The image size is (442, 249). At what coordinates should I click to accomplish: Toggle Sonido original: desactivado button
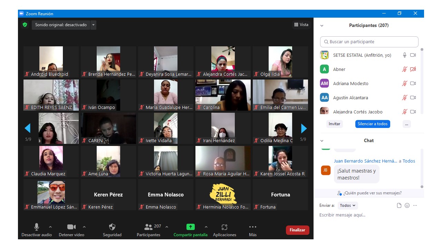(61, 25)
